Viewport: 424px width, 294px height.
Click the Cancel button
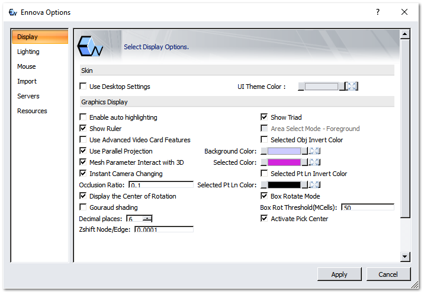388,274
